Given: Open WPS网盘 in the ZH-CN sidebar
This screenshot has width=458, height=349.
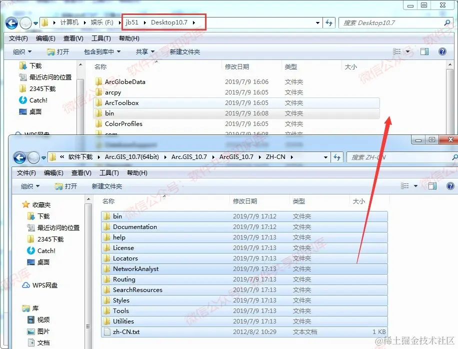Looking at the screenshot, I should pos(40,285).
